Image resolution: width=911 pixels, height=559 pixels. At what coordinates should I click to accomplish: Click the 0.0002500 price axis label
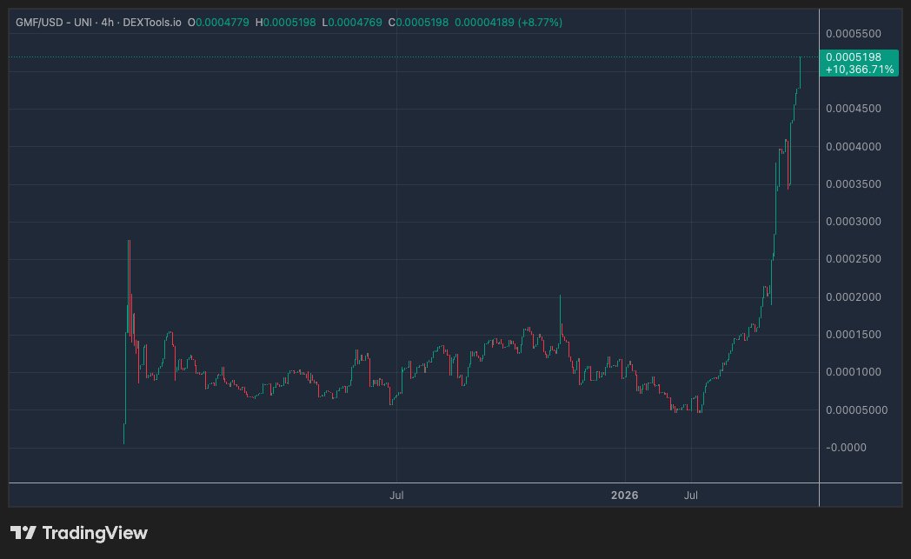pyautogui.click(x=854, y=259)
